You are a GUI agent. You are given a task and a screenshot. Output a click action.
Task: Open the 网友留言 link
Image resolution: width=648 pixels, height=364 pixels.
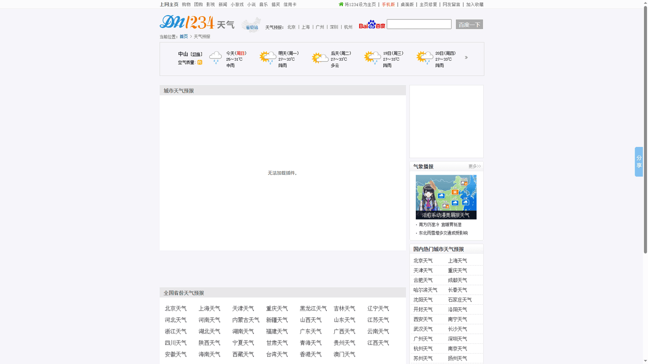(451, 4)
